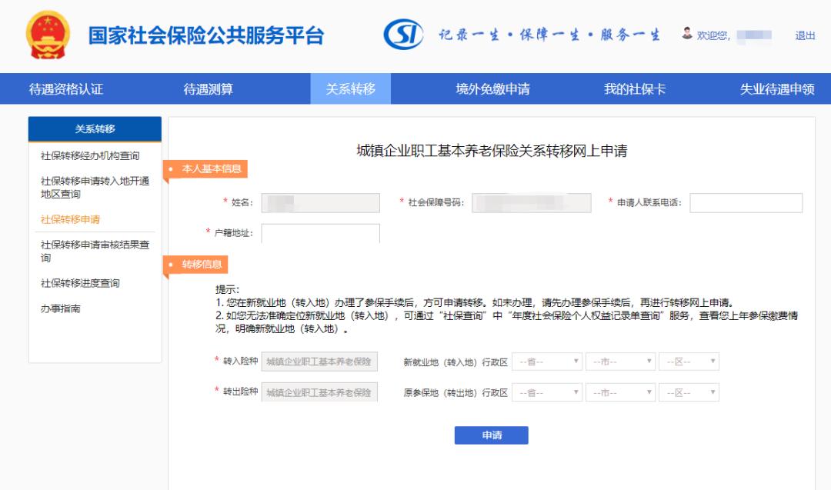The height and width of the screenshot is (490, 831).
Task: Click the 户籍地址 input field
Action: (321, 232)
